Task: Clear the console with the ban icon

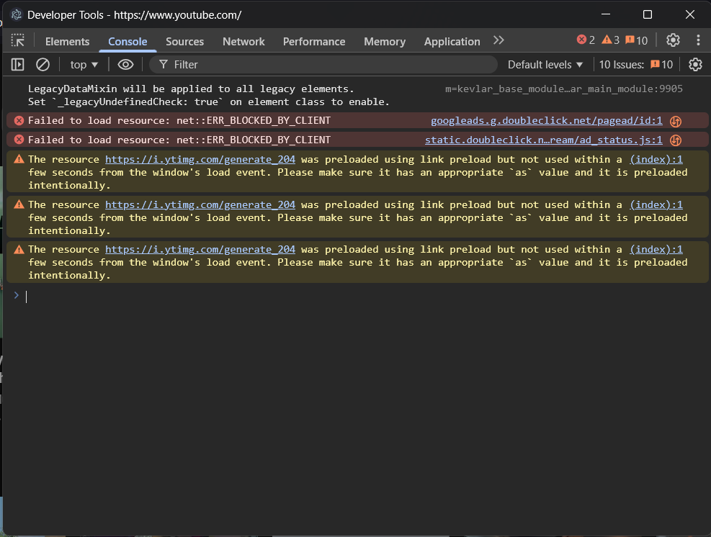Action: (43, 65)
